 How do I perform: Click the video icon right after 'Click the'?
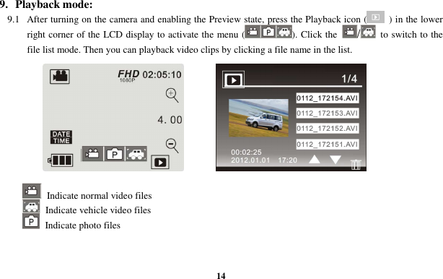pyautogui.click(x=349, y=31)
